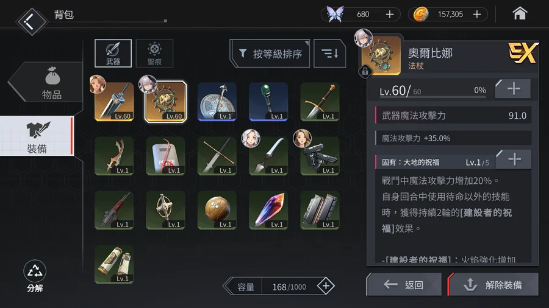Toggle ascending/descending sort order button
The width and height of the screenshot is (549, 308).
[x=330, y=54]
